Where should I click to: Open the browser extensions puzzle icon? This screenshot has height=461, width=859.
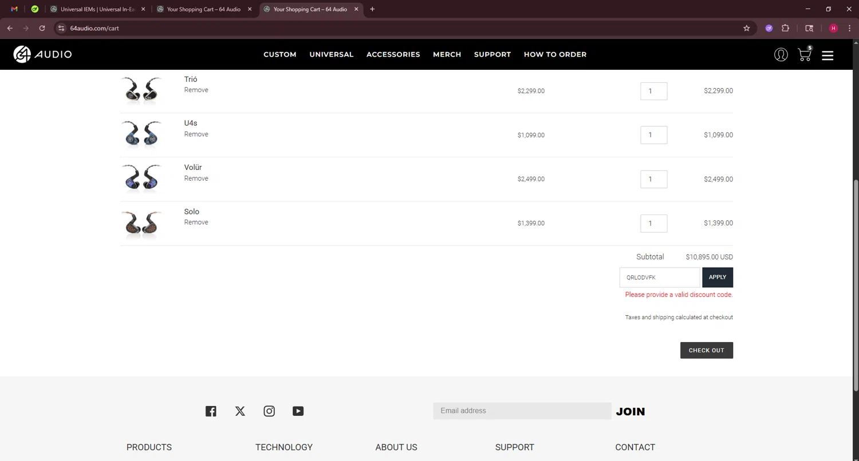coord(785,28)
